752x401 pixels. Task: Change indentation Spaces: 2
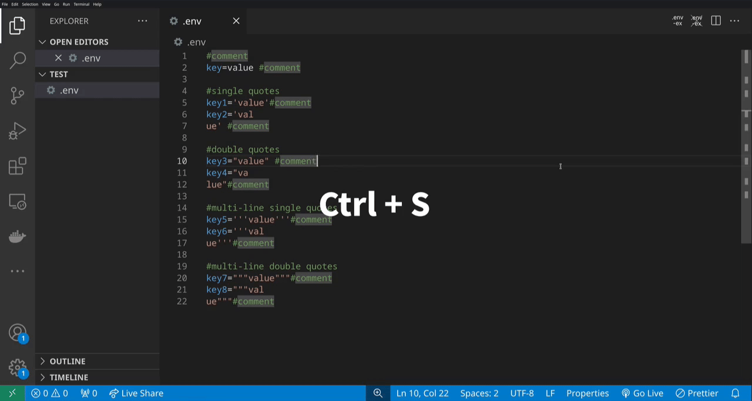click(x=479, y=393)
